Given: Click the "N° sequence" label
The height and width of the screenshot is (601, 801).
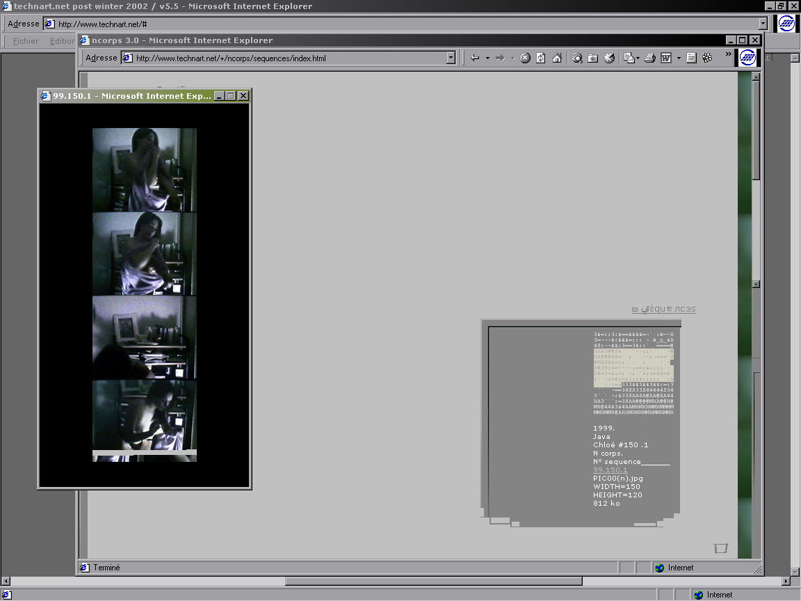Looking at the screenshot, I should pos(617,461).
